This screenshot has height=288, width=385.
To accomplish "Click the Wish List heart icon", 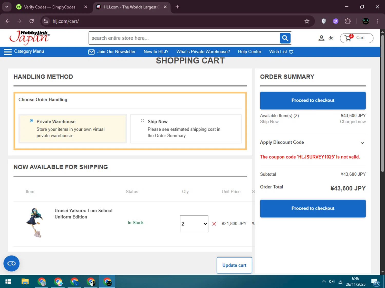I will [291, 52].
